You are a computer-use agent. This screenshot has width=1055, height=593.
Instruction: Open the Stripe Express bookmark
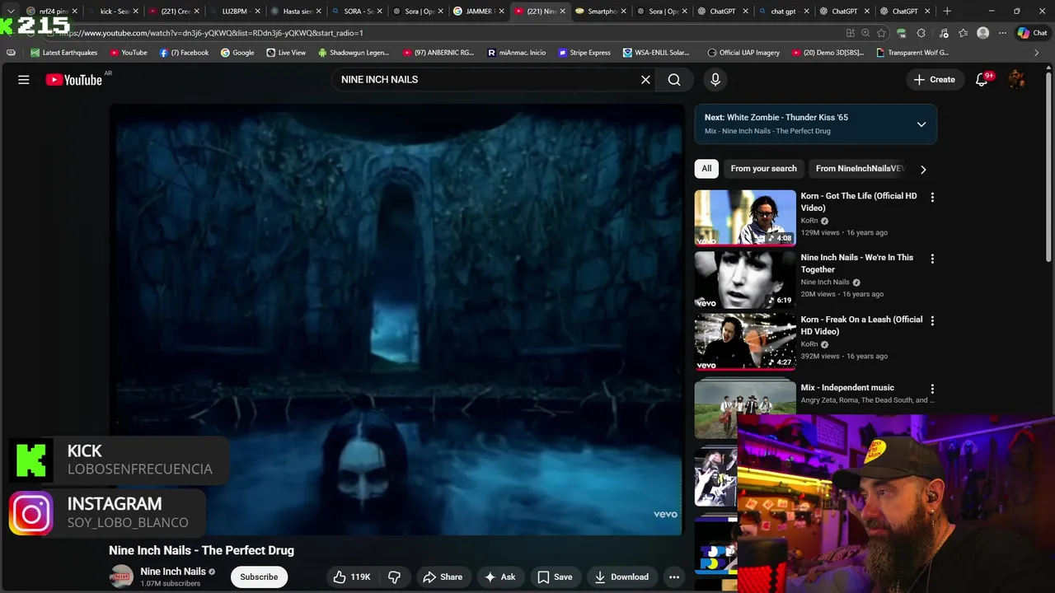click(584, 53)
